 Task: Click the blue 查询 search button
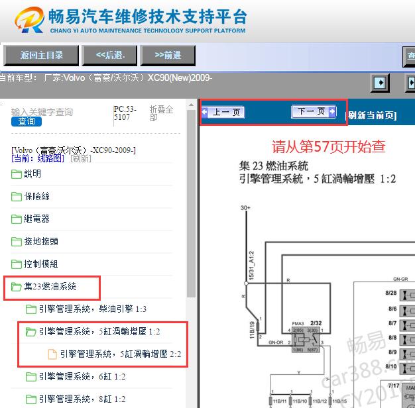27,121
